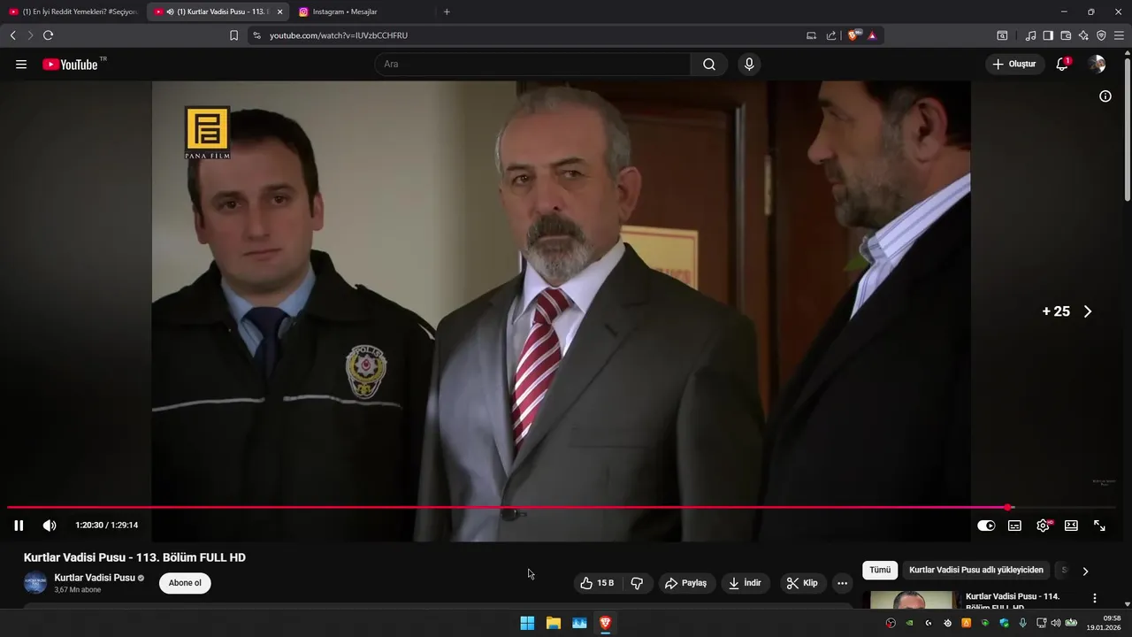Toggle the browser sidebar panel
The image size is (1132, 637).
click(1048, 35)
